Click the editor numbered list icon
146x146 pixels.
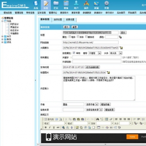[x=144, y=119]
